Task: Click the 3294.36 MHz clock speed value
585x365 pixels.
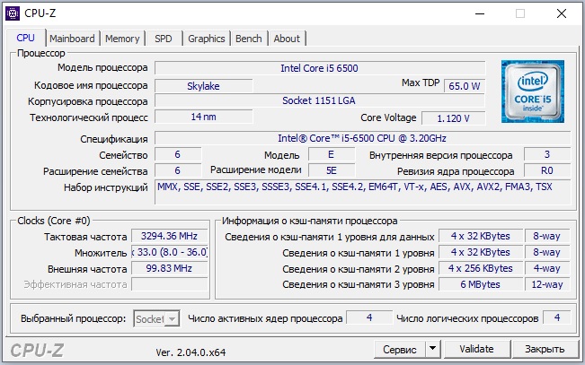Action: [x=169, y=236]
